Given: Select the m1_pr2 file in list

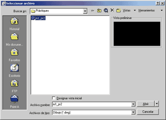Looking at the screenshot, I should click(x=38, y=18).
